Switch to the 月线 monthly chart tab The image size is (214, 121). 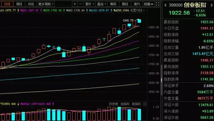click(31, 4)
